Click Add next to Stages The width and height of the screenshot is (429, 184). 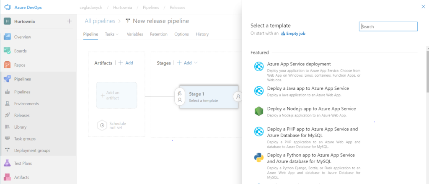pos(184,63)
